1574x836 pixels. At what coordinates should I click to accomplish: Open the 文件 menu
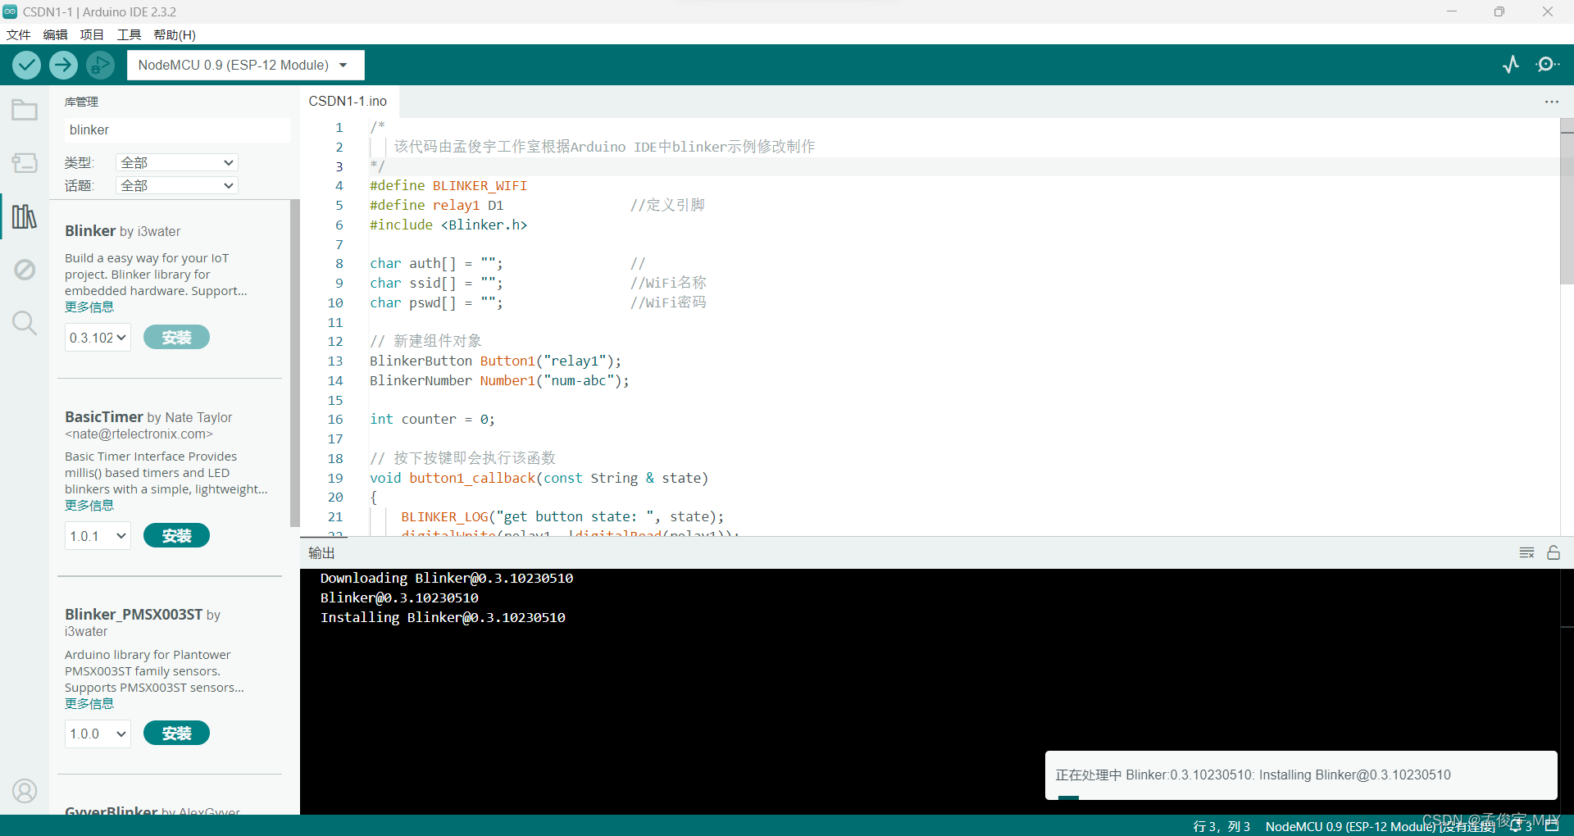click(x=18, y=34)
